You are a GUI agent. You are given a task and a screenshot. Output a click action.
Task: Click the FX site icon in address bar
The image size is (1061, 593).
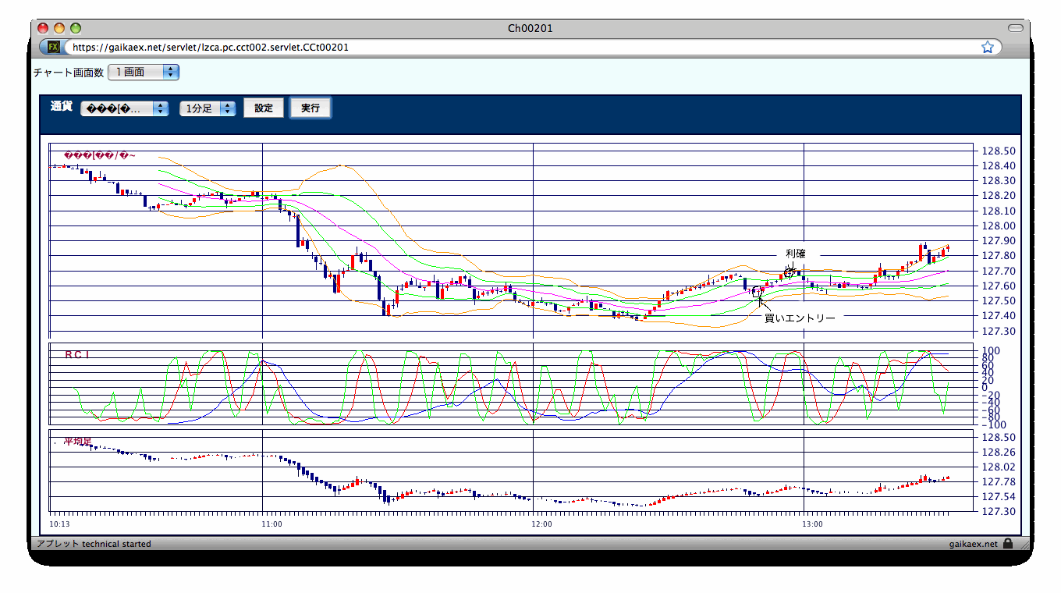pyautogui.click(x=54, y=47)
